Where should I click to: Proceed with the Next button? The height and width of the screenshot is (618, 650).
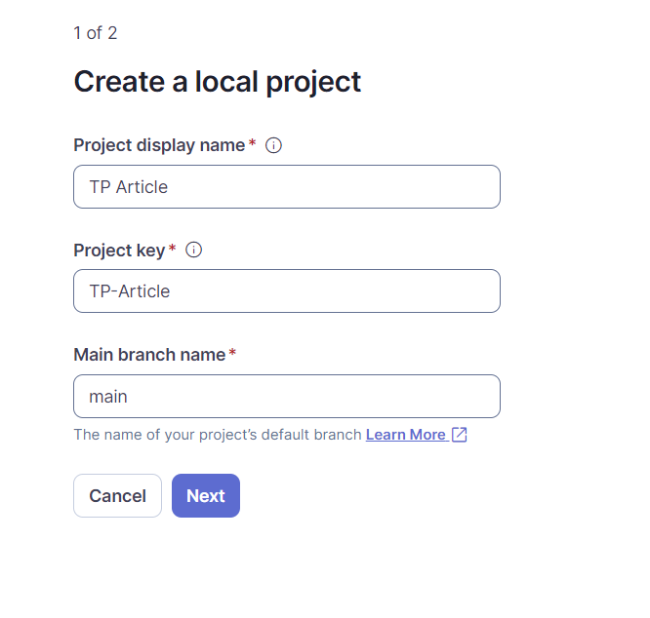click(206, 496)
